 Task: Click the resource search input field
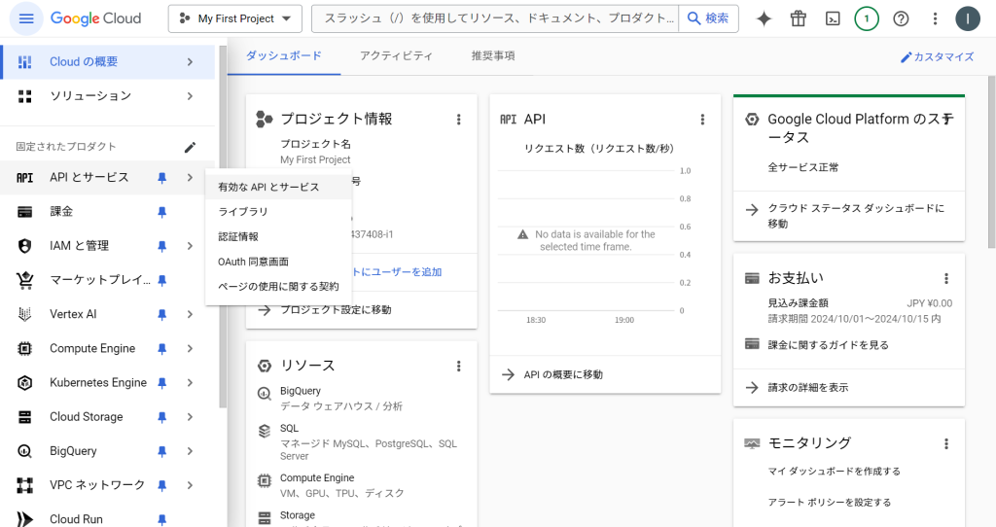point(495,19)
